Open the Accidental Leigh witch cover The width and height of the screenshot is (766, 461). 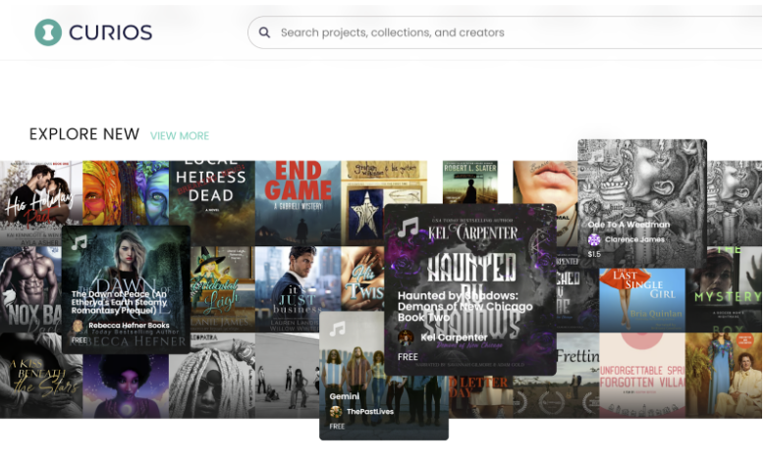(x=222, y=289)
